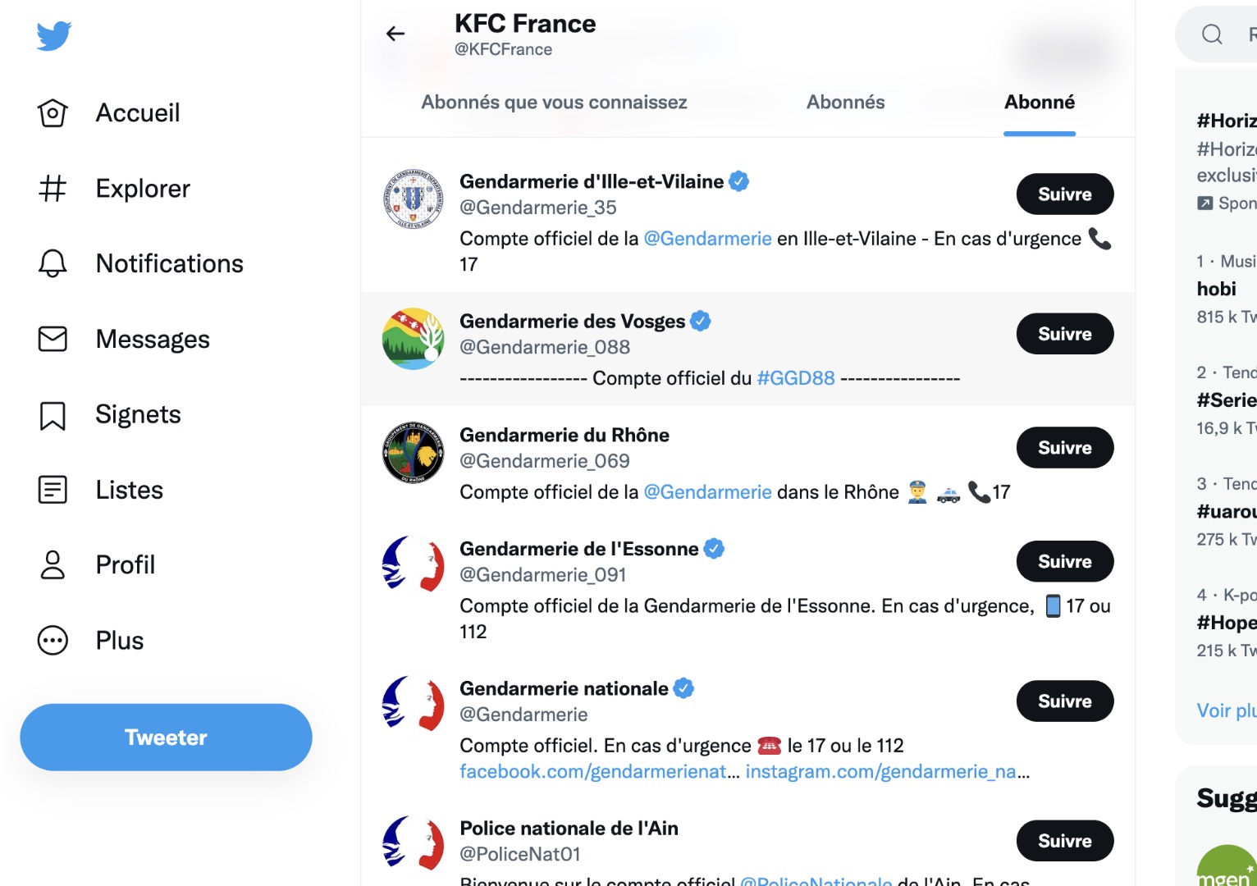Open Explorer hashtag icon
Screen dimensions: 1257x886
click(53, 189)
